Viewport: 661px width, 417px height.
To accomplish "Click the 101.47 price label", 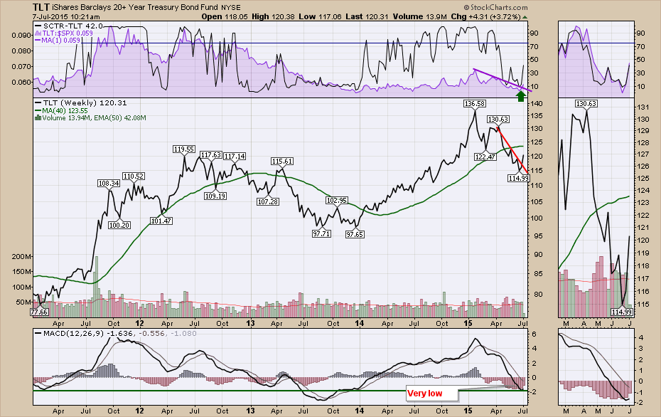I will (161, 221).
